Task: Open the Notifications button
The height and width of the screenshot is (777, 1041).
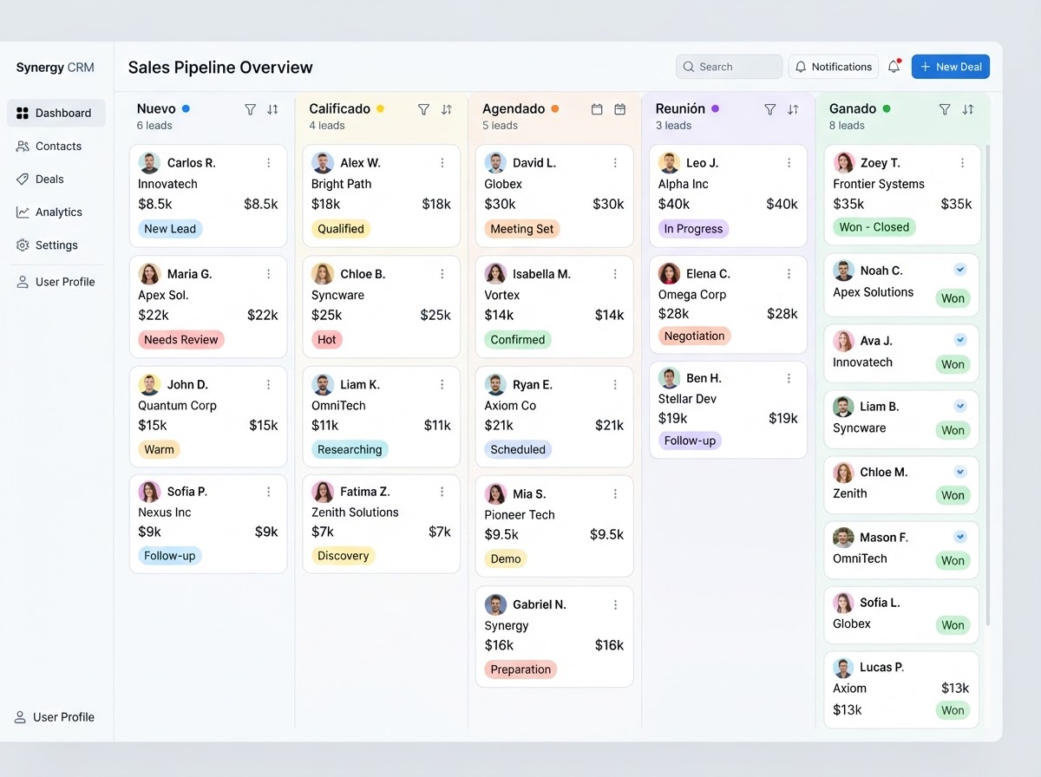Action: click(833, 67)
